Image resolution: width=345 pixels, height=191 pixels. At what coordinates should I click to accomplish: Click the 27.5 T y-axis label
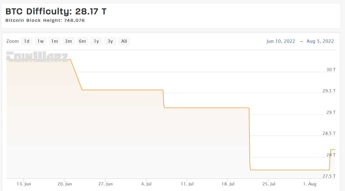coord(329,176)
